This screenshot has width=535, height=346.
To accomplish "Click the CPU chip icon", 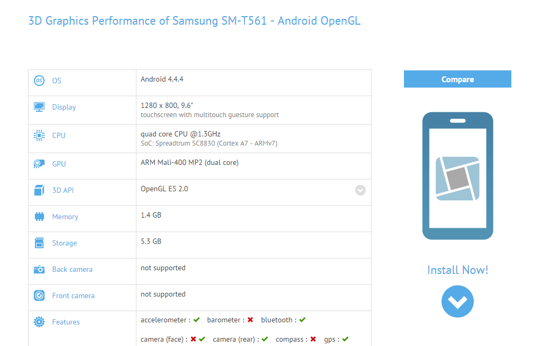I will 39,135.
